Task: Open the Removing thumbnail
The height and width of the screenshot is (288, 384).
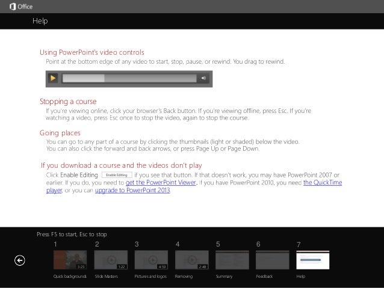Action: tap(192, 260)
